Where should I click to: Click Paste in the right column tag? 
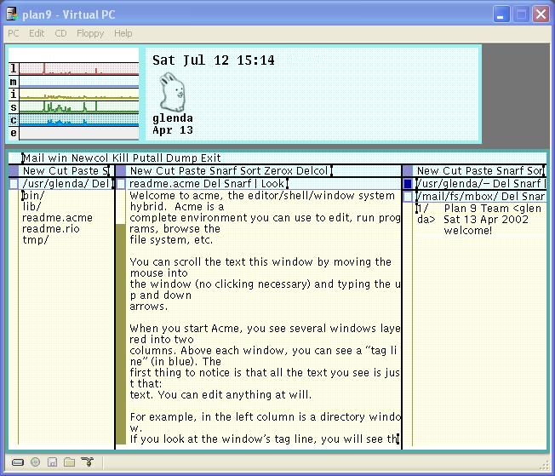478,171
